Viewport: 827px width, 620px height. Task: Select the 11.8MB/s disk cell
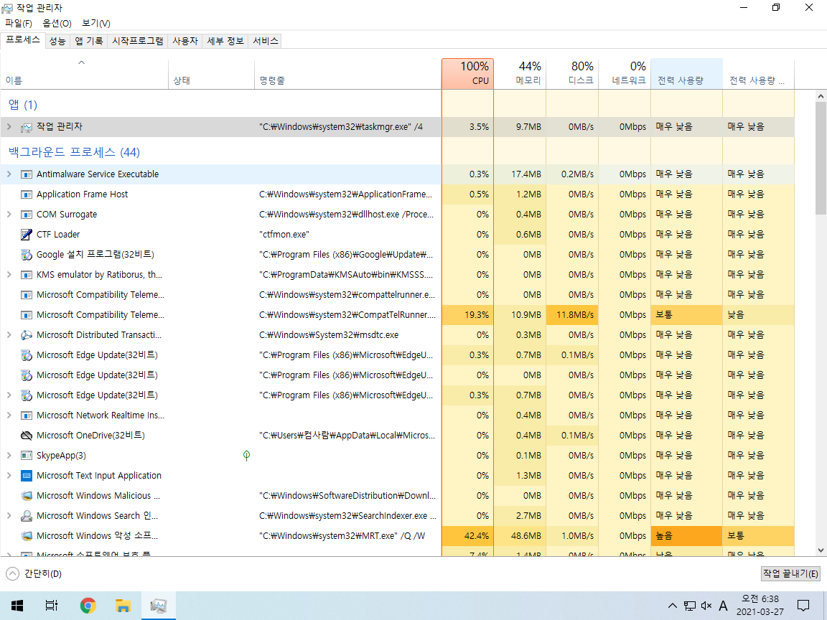(x=572, y=315)
